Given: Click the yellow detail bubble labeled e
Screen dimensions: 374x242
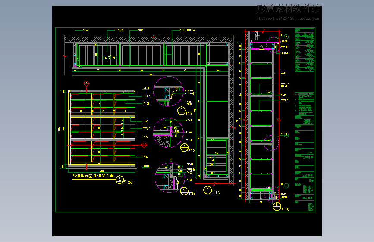Looking at the screenshot, I should tap(184, 191).
